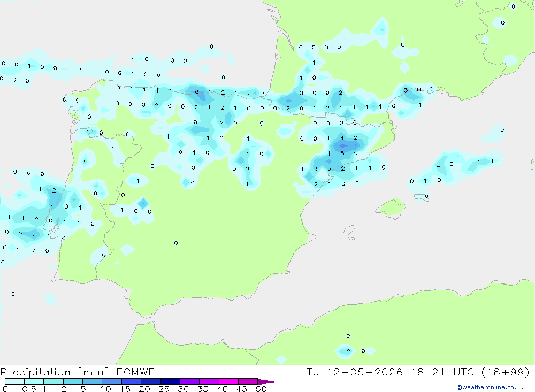
Task: Select the 45 to 50 mm legend swatch
Action: pyautogui.click(x=248, y=381)
